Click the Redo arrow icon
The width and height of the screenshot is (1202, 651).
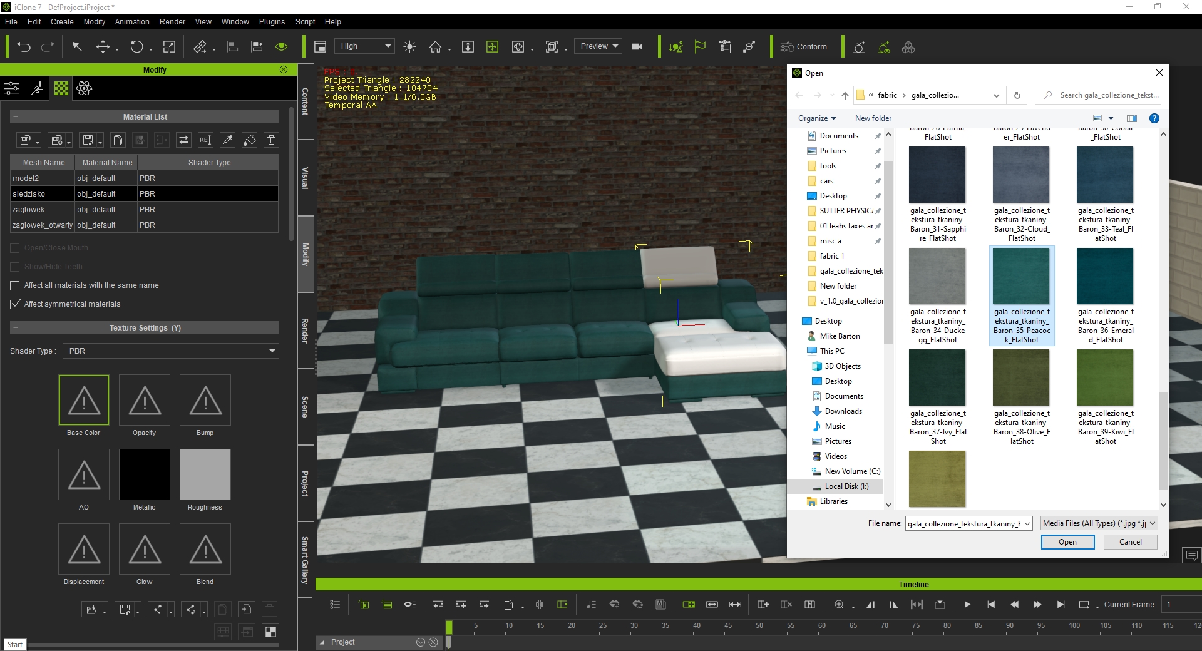48,47
